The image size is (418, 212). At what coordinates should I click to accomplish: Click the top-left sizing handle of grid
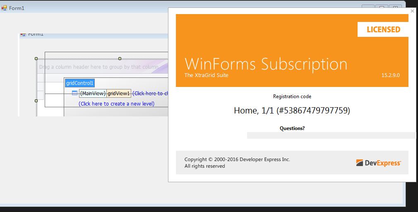[36, 58]
